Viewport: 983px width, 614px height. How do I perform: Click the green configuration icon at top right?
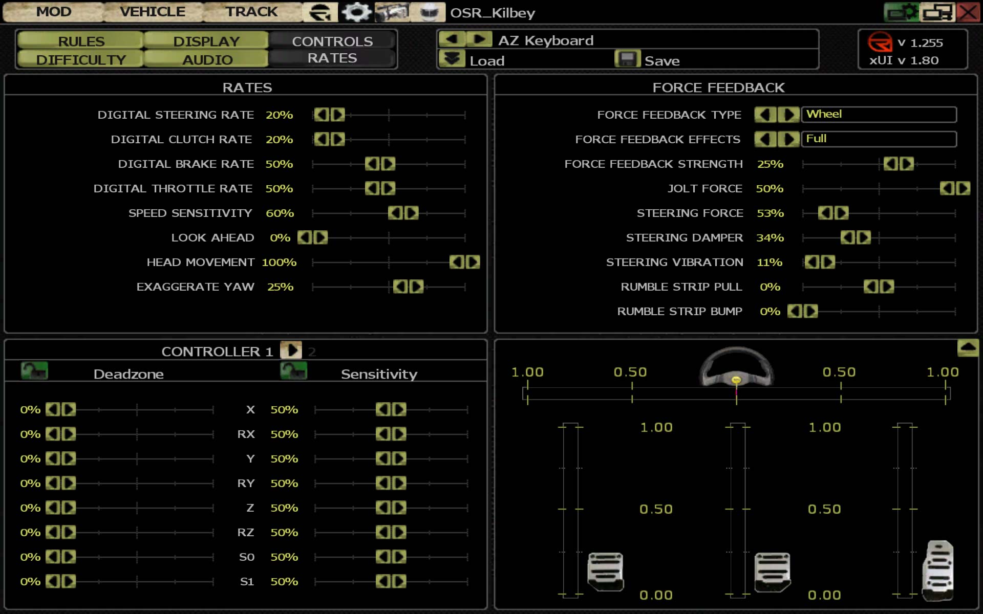(x=901, y=12)
